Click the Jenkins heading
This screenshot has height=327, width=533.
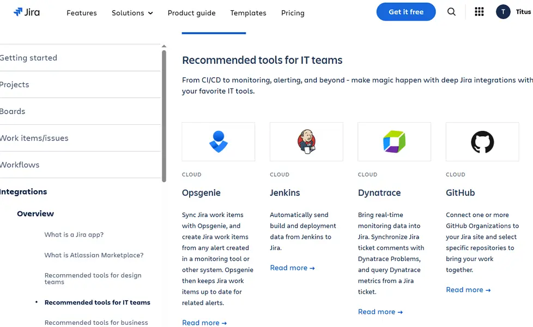click(x=285, y=193)
